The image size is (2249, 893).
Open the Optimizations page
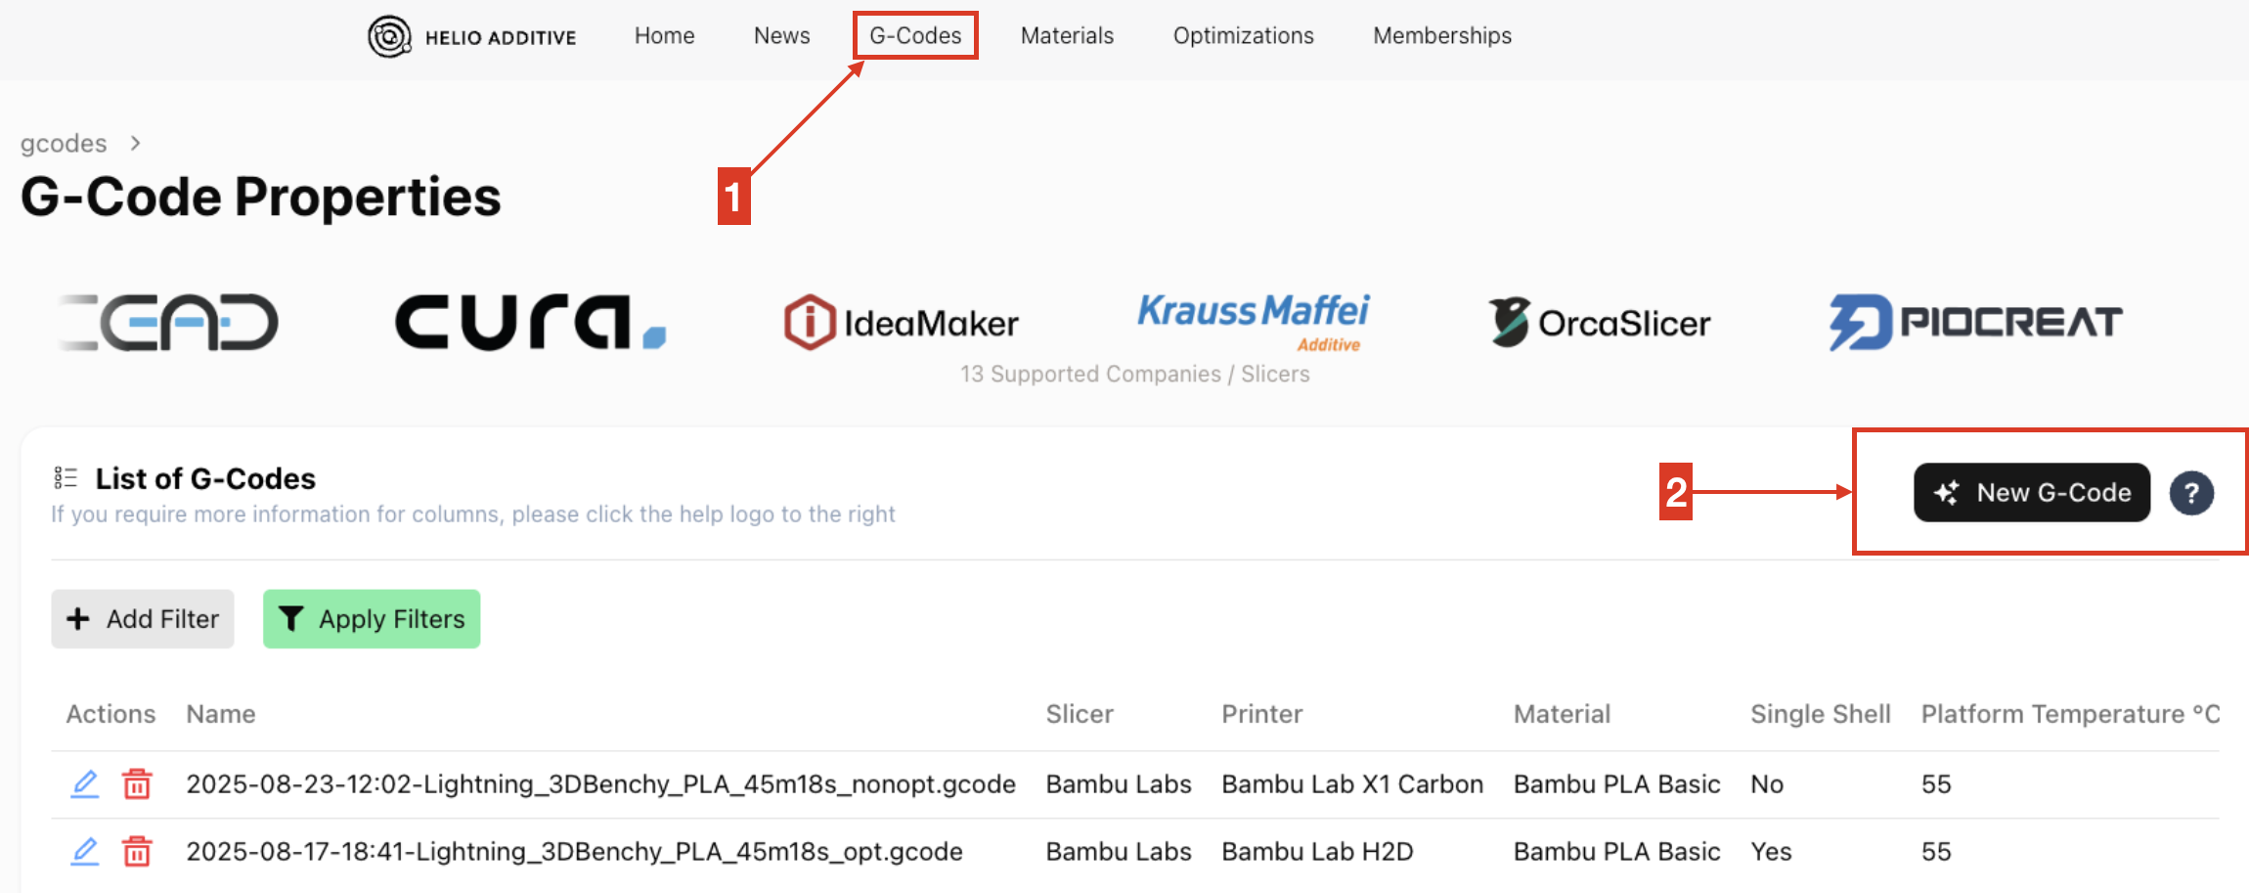(1243, 36)
